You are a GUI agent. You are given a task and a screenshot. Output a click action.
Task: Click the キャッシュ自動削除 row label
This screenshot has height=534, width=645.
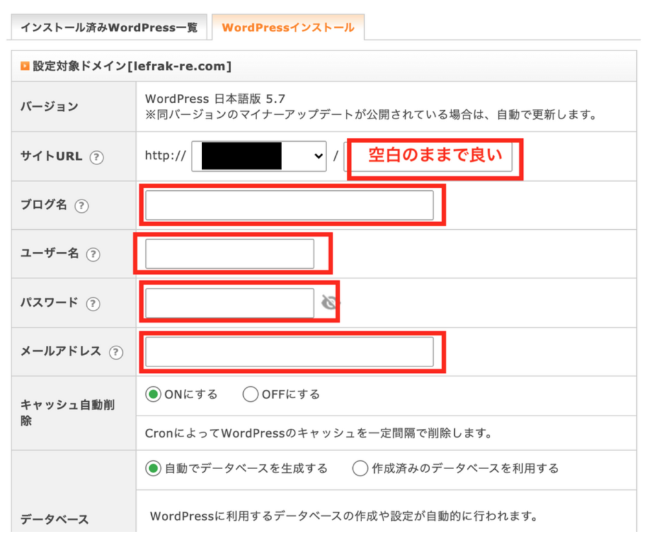[67, 412]
